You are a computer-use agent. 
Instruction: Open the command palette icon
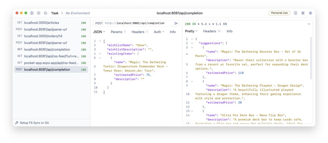[303, 13]
